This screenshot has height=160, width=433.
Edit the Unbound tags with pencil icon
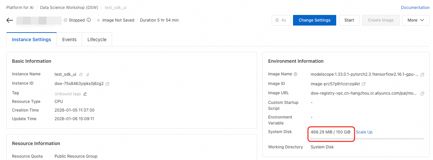pos(85,94)
